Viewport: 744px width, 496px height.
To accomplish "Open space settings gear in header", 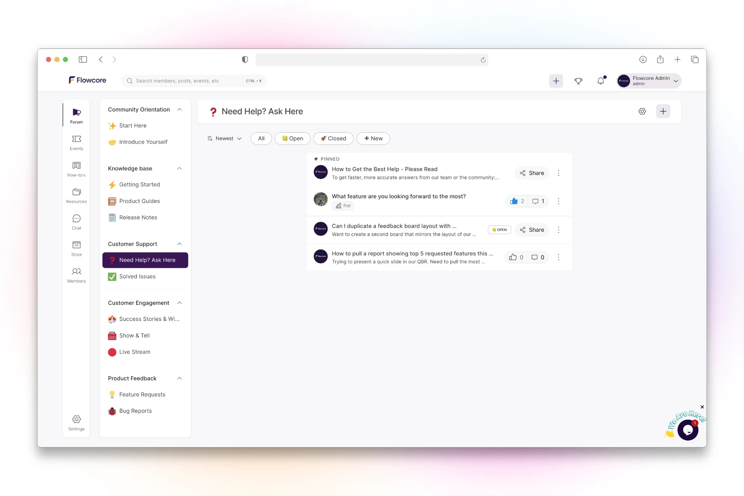I will pos(642,112).
